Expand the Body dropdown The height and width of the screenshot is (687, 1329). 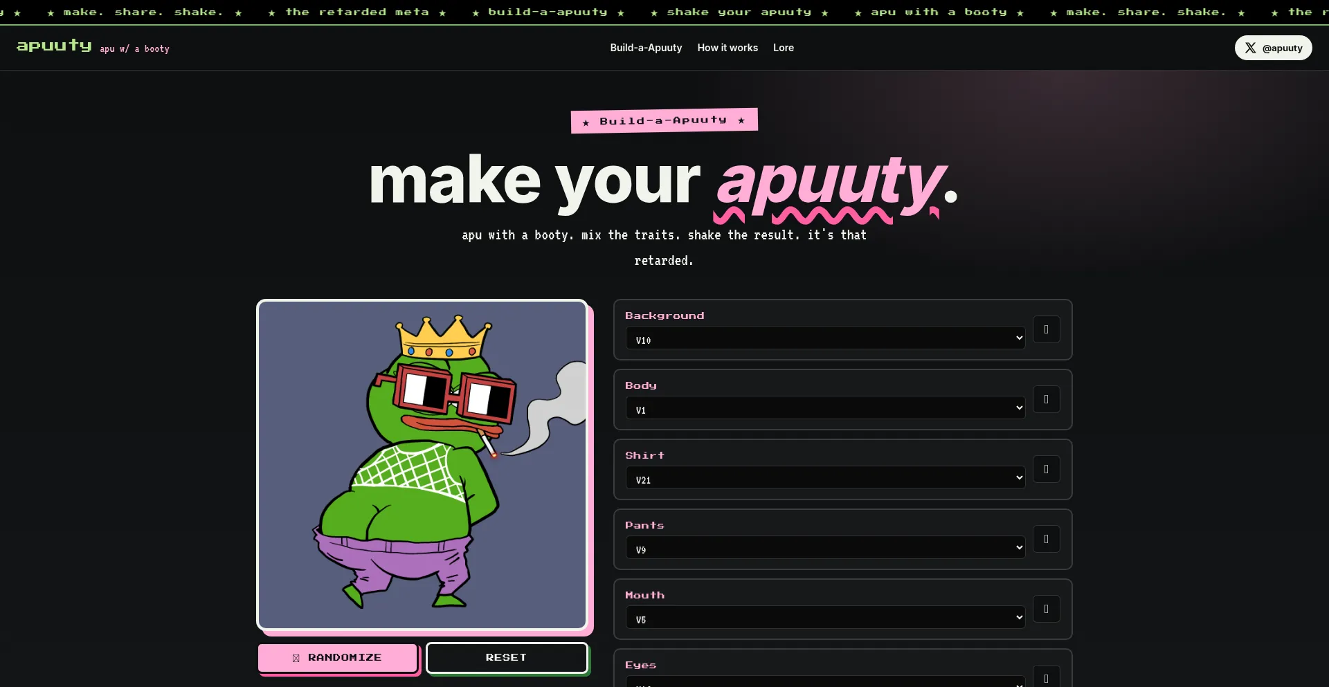825,408
